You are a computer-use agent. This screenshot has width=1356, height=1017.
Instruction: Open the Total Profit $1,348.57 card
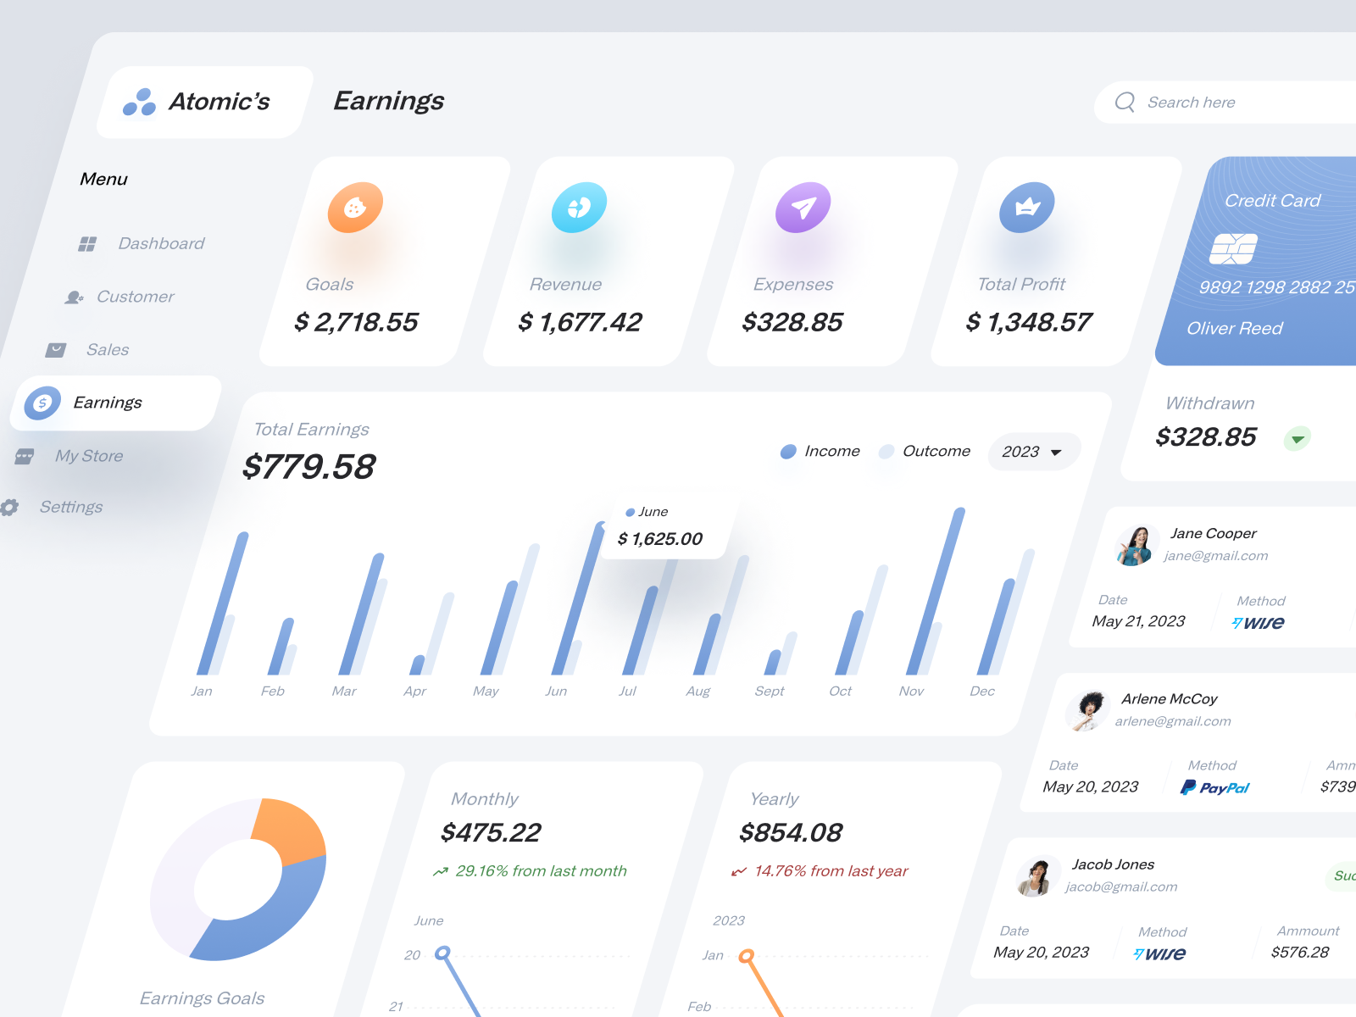point(1057,261)
